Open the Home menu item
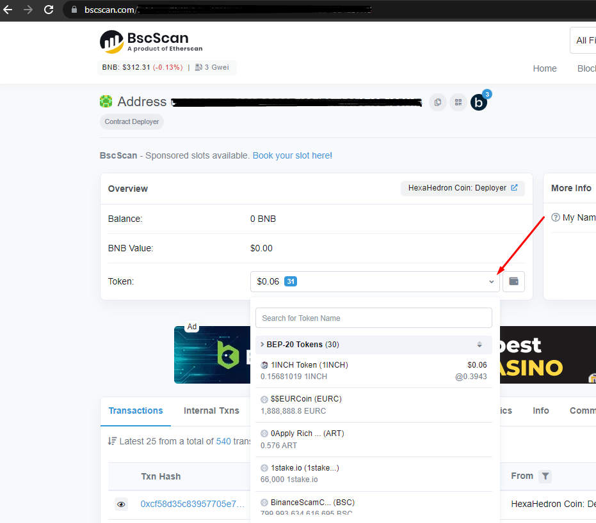Image resolution: width=596 pixels, height=523 pixels. (545, 68)
